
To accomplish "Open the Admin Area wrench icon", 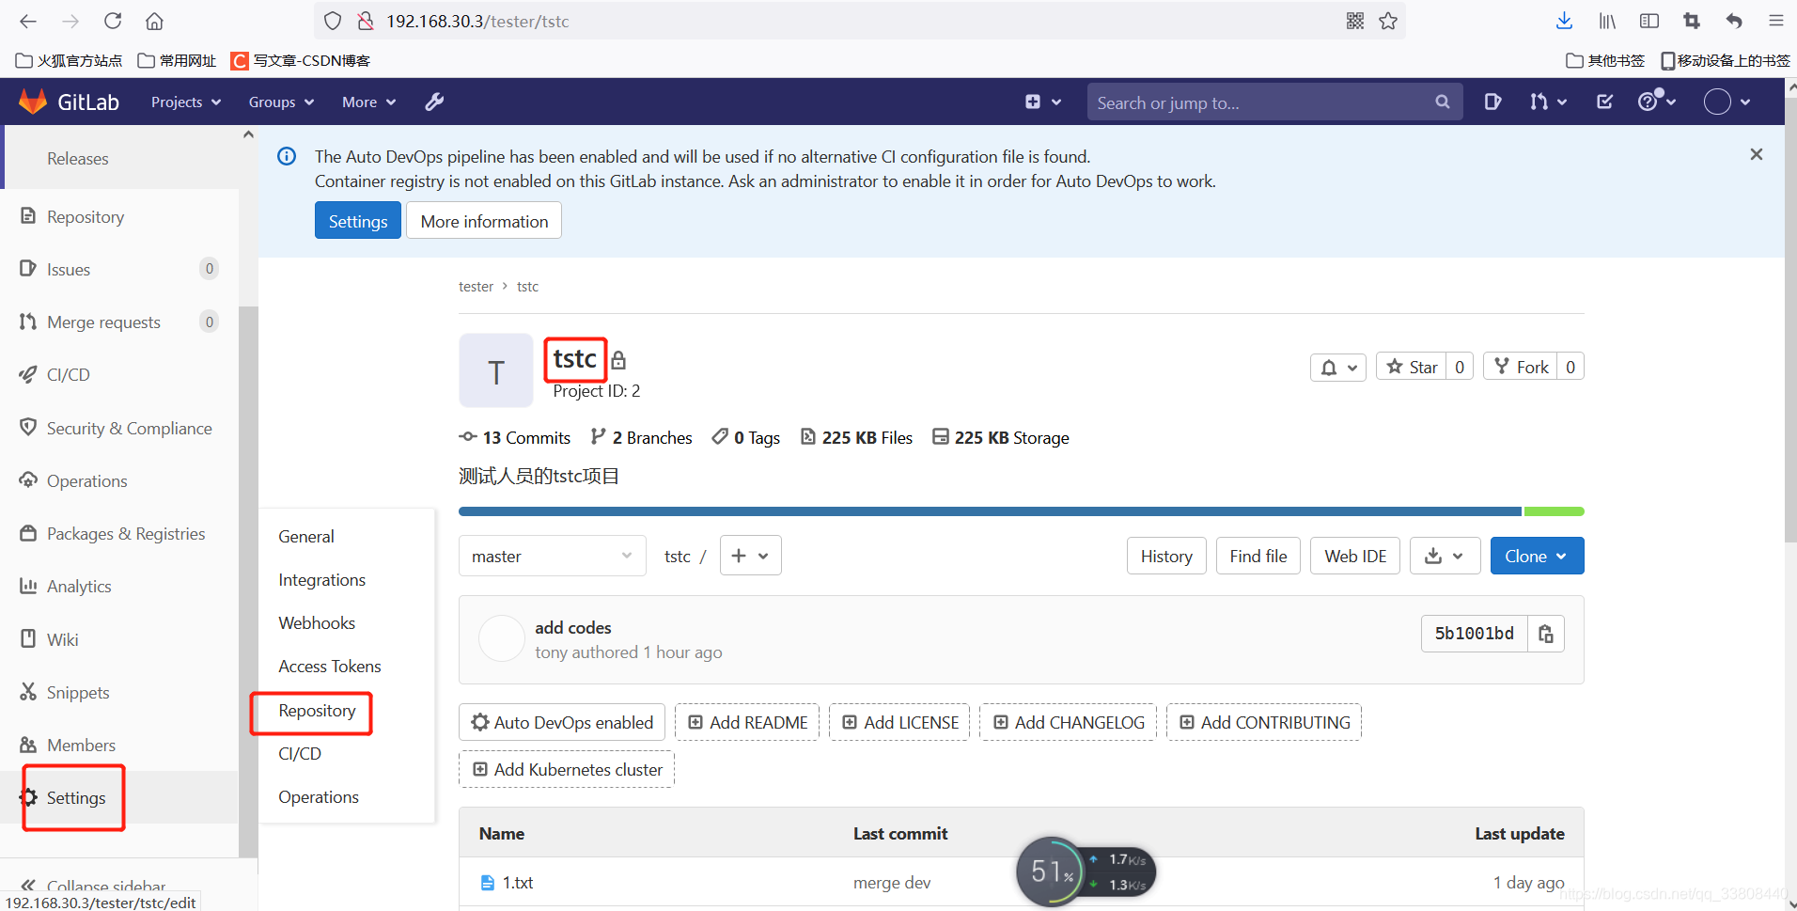I will [x=433, y=102].
